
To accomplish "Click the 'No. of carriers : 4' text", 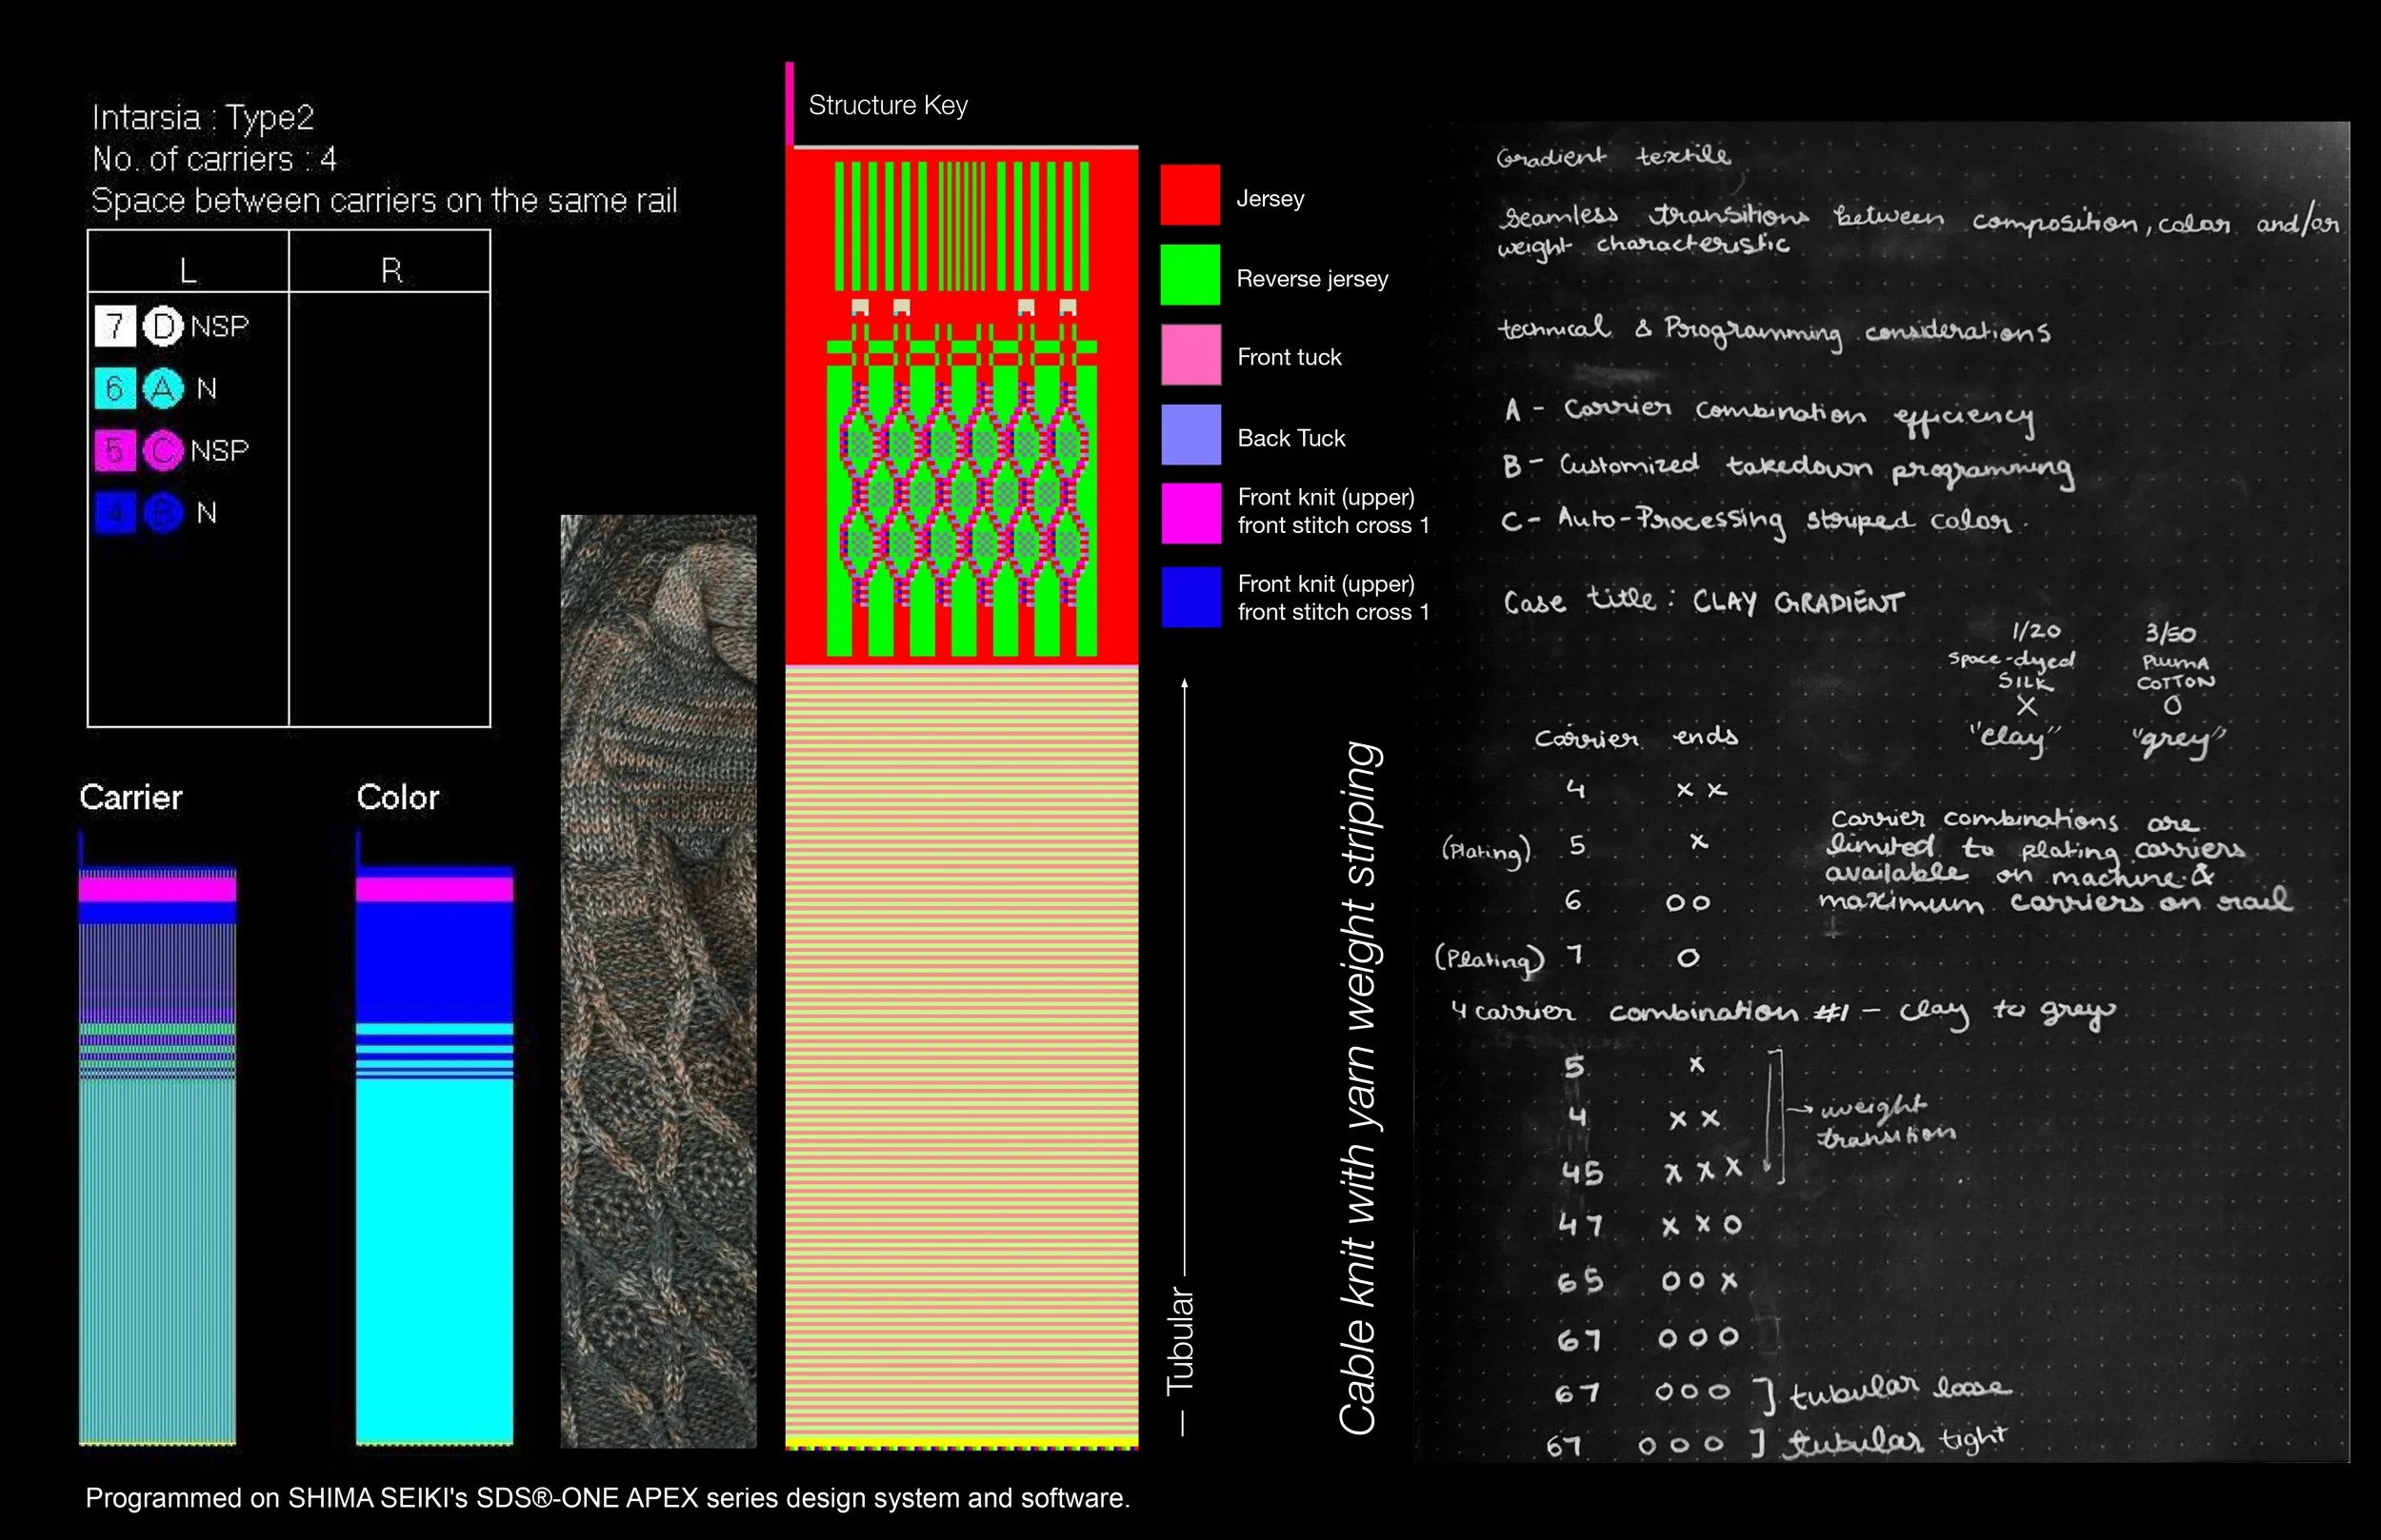I will click(214, 159).
